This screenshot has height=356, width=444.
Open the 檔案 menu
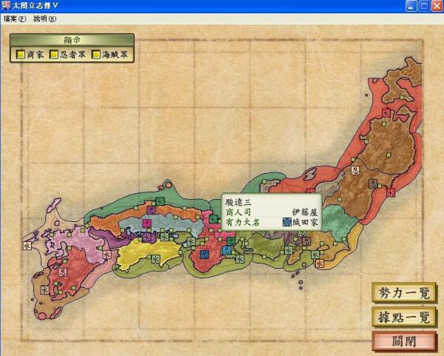click(x=14, y=19)
